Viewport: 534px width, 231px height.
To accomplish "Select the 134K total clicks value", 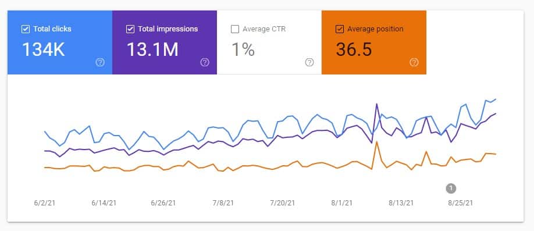I will pos(43,49).
